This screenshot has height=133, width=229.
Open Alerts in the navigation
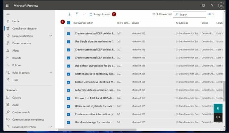click(x=16, y=50)
